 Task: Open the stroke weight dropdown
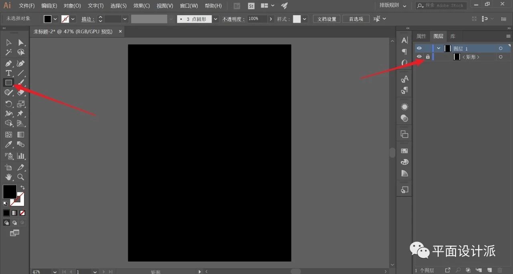[125, 19]
